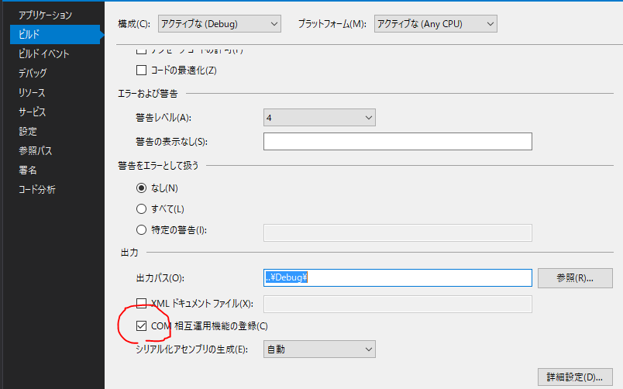Viewport: 623px width, 389px height.
Task: Open the サービス tab
Action: point(33,112)
